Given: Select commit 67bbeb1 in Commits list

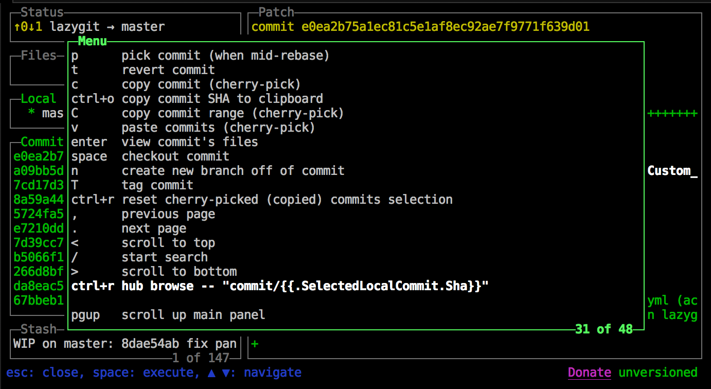Looking at the screenshot, I should coord(39,300).
